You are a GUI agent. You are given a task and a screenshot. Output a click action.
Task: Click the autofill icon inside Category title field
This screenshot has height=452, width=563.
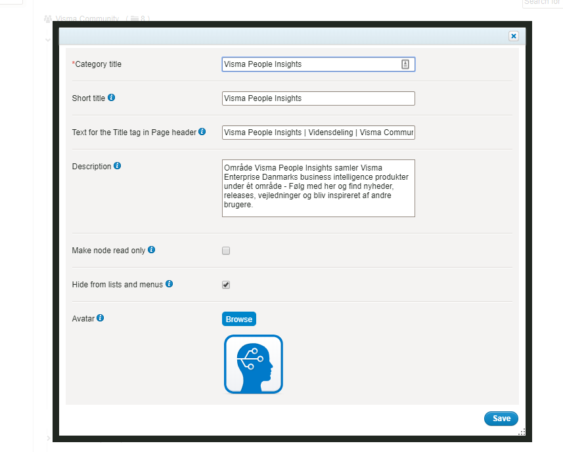405,64
